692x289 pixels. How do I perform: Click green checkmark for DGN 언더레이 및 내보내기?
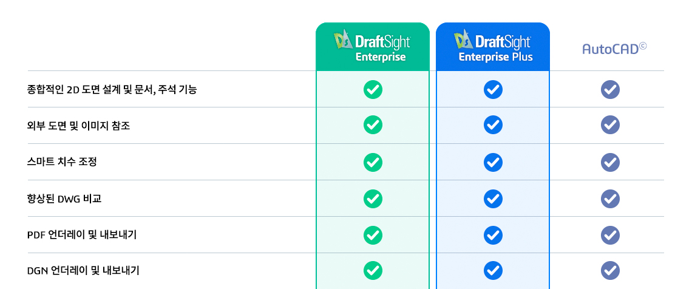tap(373, 270)
